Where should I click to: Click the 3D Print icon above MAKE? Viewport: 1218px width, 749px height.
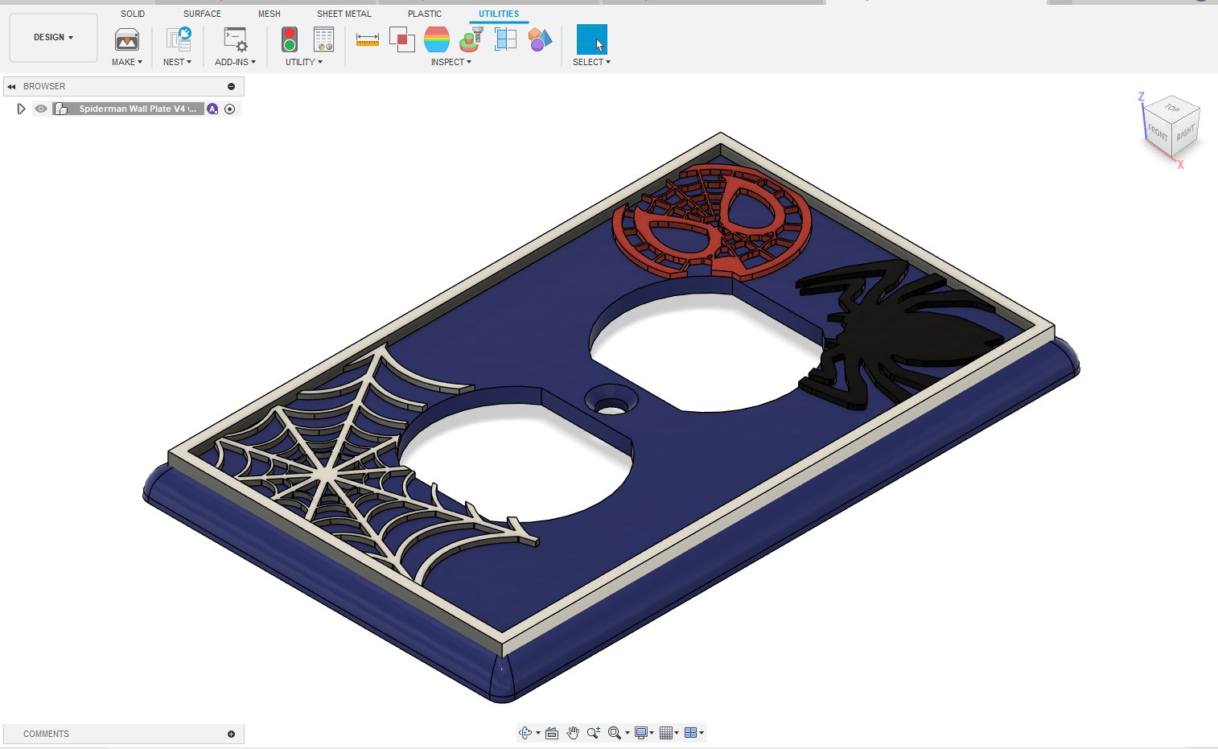pos(127,39)
